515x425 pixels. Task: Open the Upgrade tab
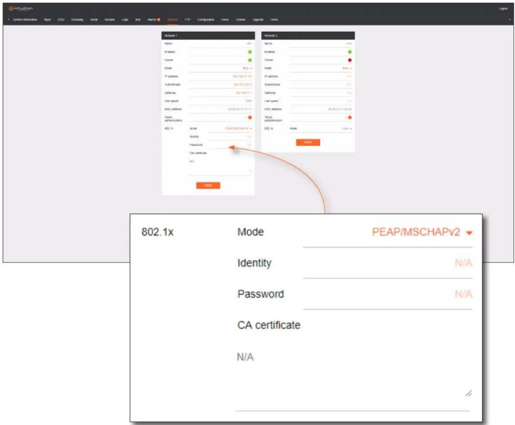pos(258,20)
